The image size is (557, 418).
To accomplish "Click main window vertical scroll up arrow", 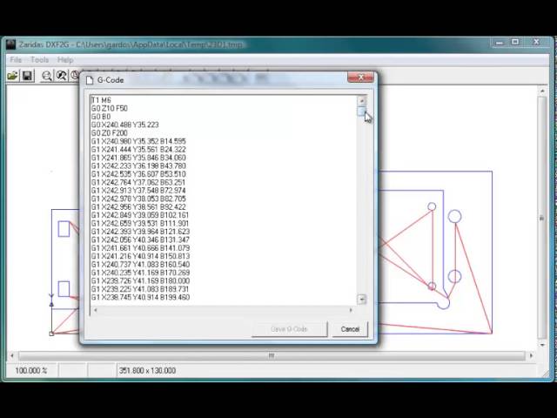I will coord(542,91).
